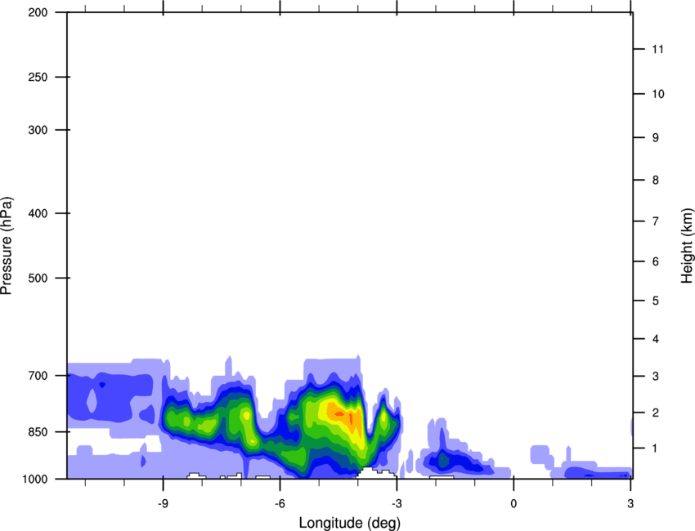Click the 1000 pressure tick label
The image size is (695, 531).
[34, 480]
